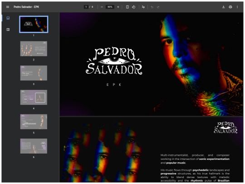
Task: Edit the current page number field
Action: (x=86, y=7)
